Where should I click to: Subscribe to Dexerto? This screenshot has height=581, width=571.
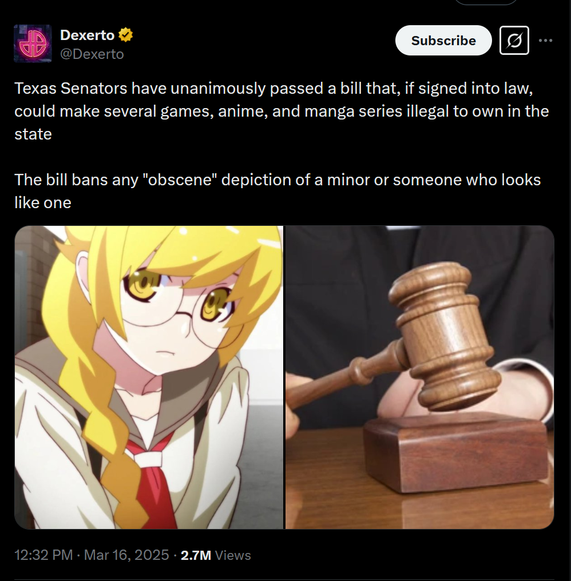pos(443,41)
